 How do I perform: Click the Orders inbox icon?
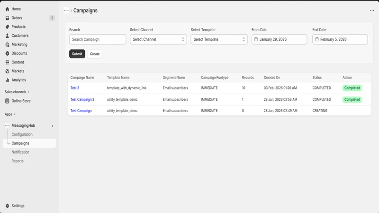[7, 18]
